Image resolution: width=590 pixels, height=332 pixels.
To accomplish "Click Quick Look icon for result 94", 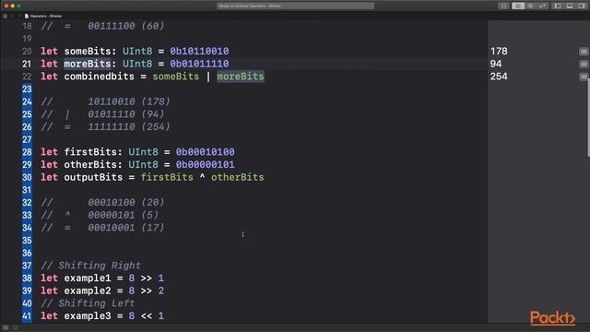I will pos(584,64).
